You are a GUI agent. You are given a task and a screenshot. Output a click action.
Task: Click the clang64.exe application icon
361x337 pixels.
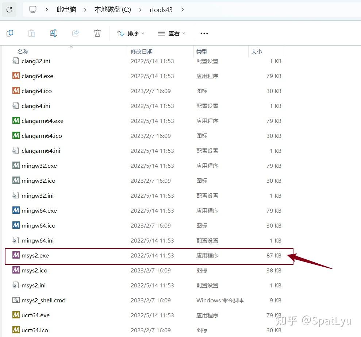tap(16, 76)
